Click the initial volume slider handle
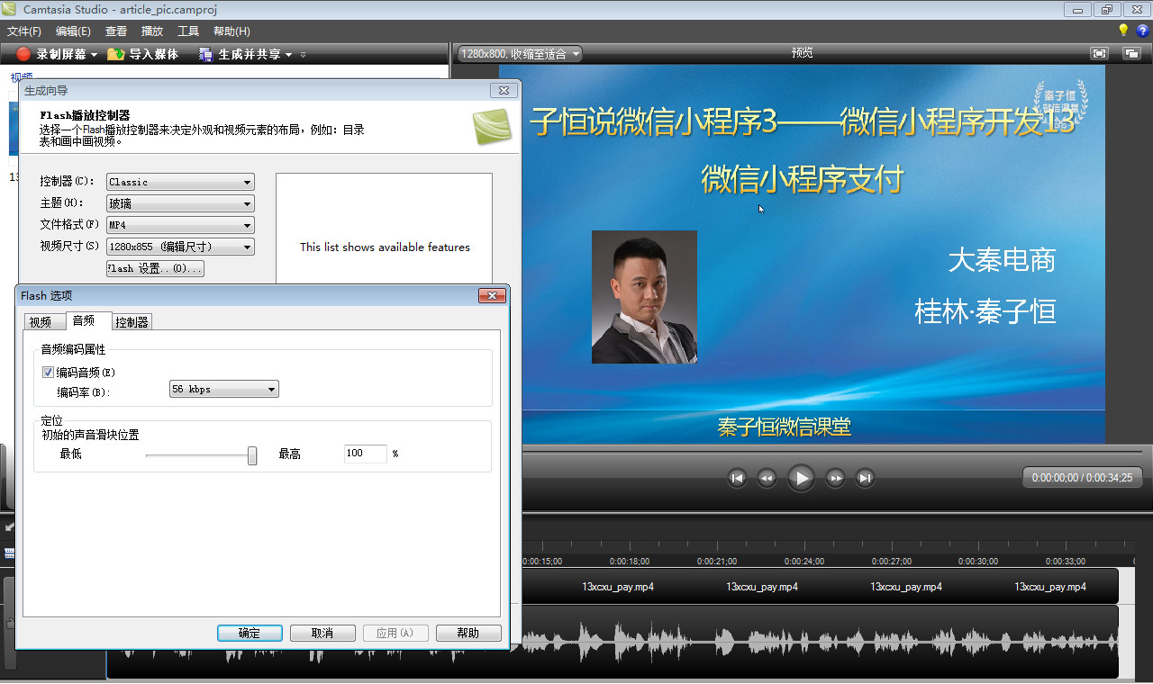 pos(252,455)
